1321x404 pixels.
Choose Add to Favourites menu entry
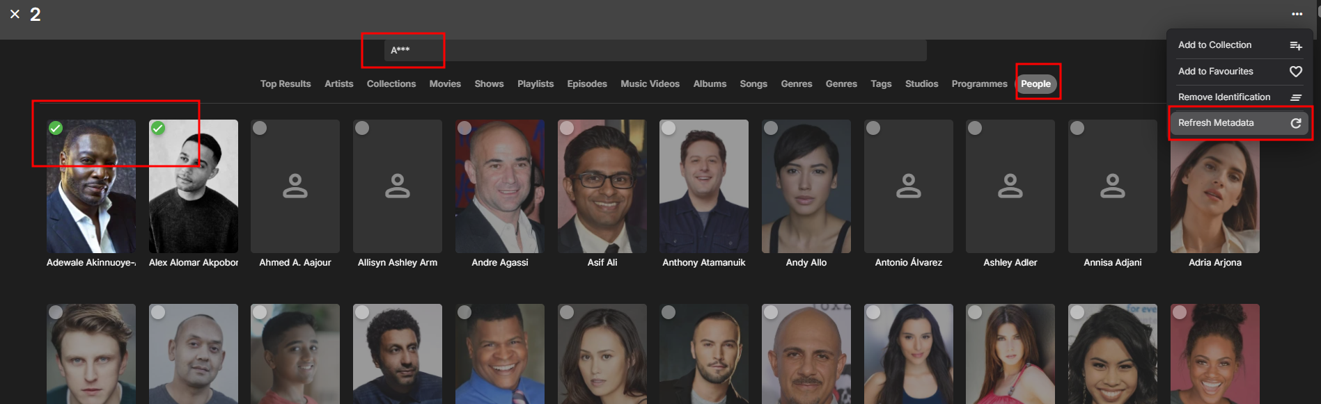pos(1240,72)
